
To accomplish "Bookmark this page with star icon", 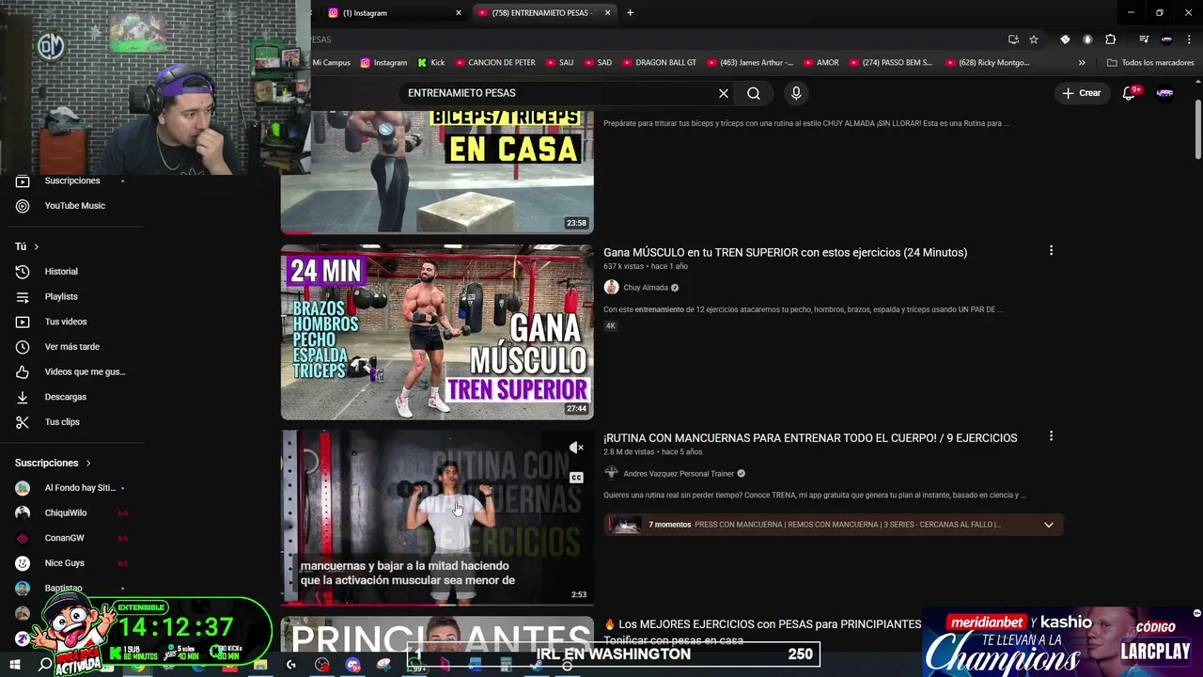I will pyautogui.click(x=1034, y=39).
